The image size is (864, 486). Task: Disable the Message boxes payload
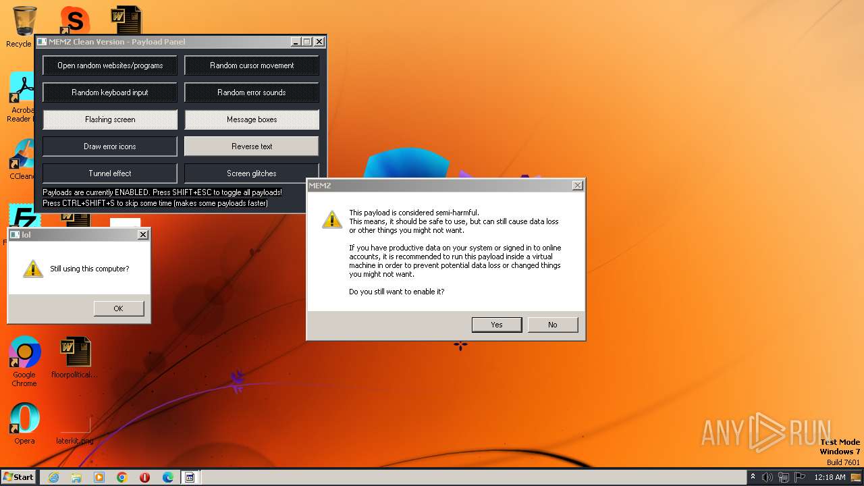point(252,119)
